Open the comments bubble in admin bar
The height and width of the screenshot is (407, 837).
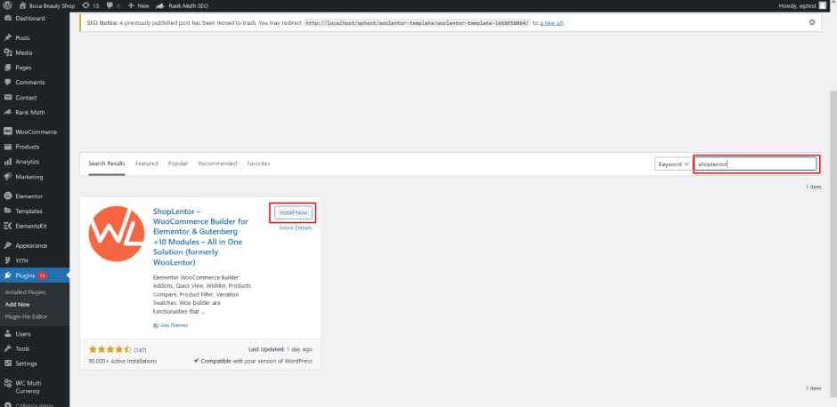point(110,5)
